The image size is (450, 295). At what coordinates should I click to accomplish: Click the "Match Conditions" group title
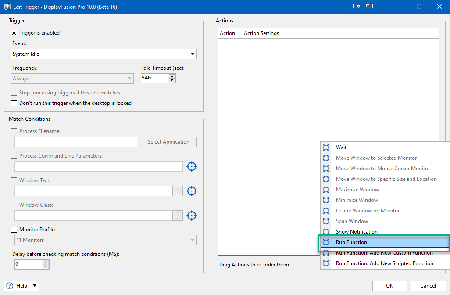point(29,119)
